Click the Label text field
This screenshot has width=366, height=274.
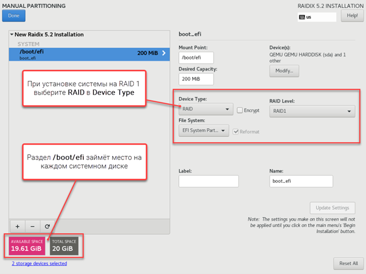[x=208, y=181]
